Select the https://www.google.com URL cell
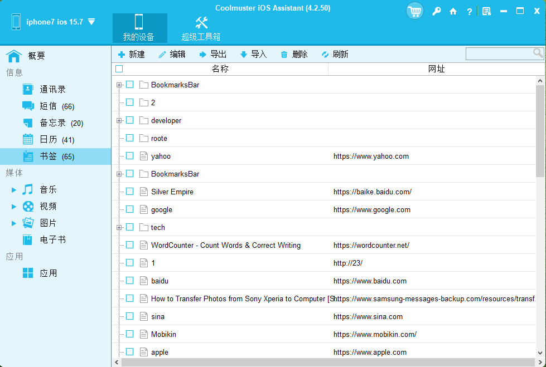 click(x=372, y=210)
